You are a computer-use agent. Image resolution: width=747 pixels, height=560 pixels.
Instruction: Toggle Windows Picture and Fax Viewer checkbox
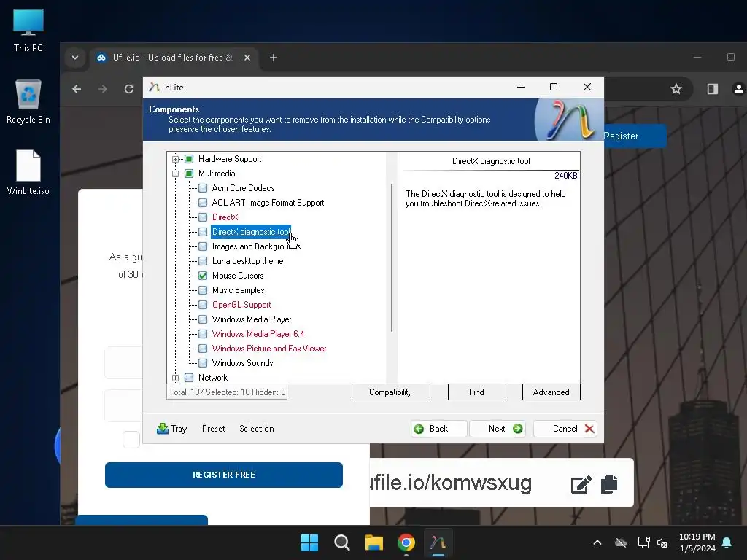(203, 349)
